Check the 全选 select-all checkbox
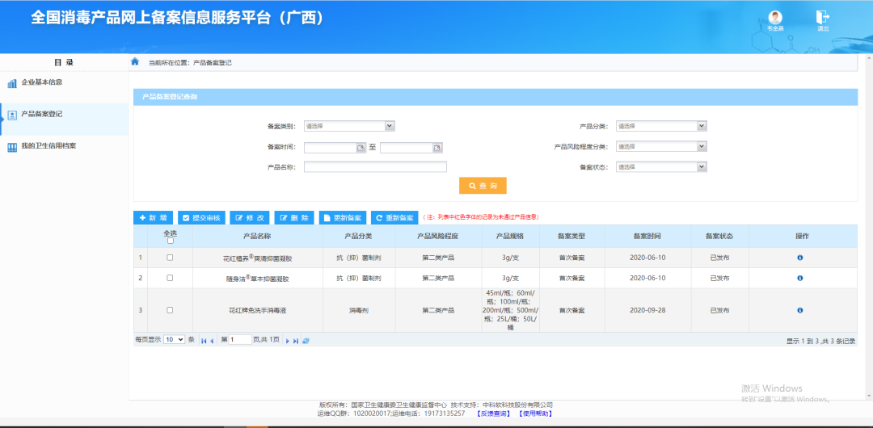 pyautogui.click(x=170, y=241)
